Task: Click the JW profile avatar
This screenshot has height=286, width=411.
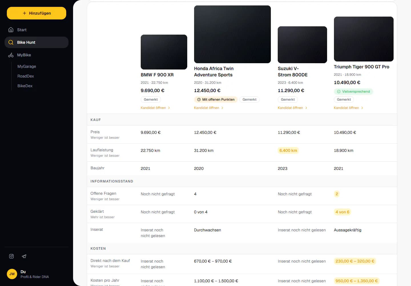Action: [x=12, y=274]
